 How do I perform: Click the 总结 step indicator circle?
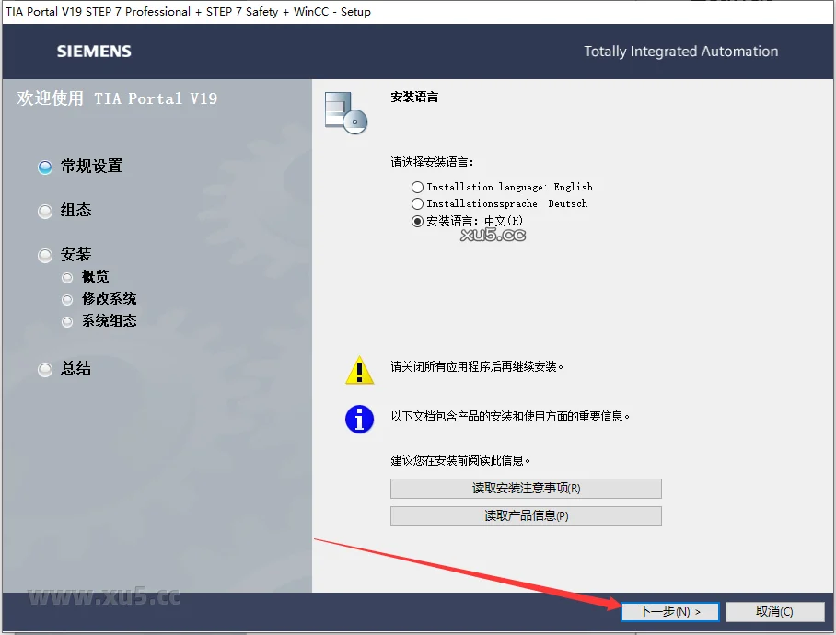click(44, 369)
